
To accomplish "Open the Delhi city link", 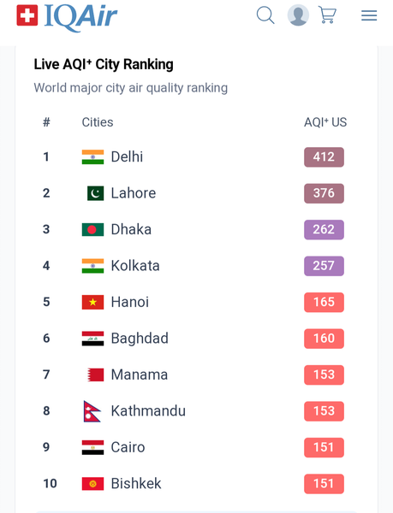I will (x=127, y=156).
